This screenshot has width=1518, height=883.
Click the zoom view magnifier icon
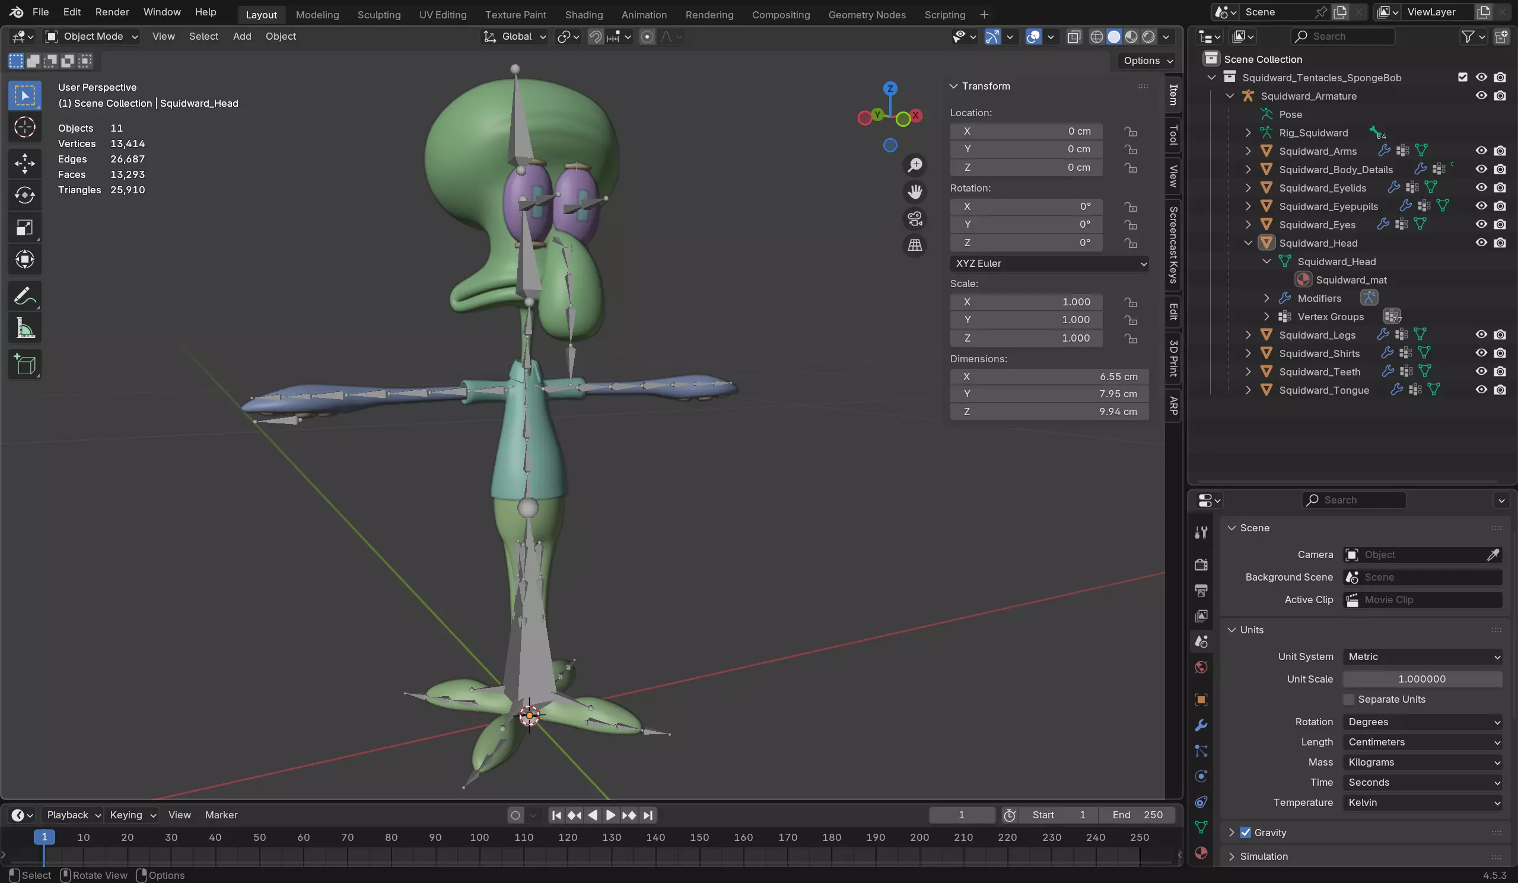(915, 165)
